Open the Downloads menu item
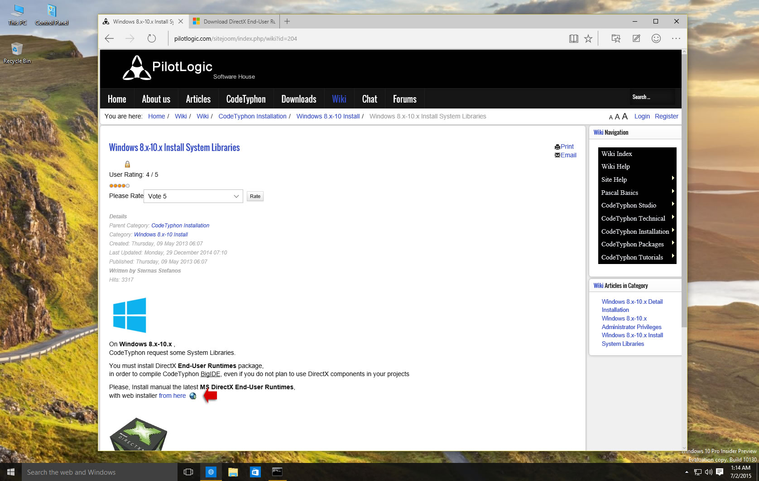Image resolution: width=759 pixels, height=481 pixels. [x=298, y=99]
